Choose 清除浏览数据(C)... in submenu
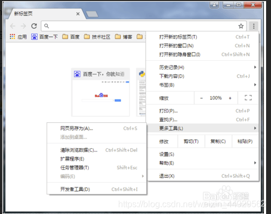 (x=97, y=150)
